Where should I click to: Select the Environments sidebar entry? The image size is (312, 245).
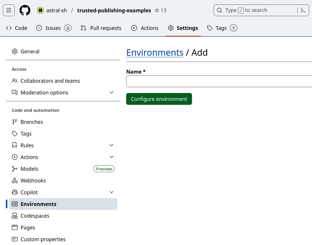click(x=39, y=204)
